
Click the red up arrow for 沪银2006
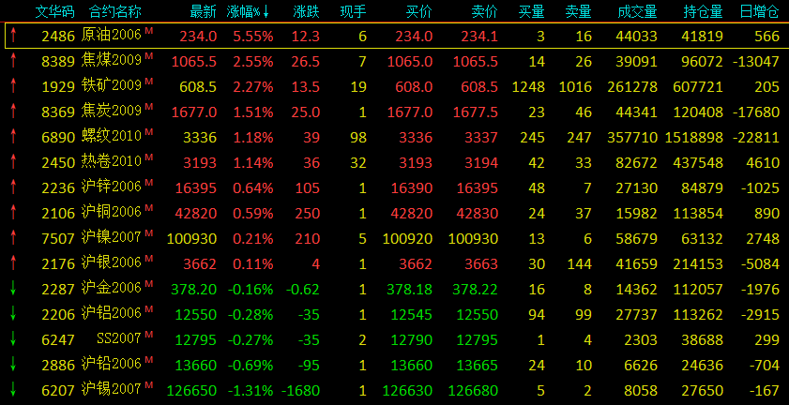(13, 263)
